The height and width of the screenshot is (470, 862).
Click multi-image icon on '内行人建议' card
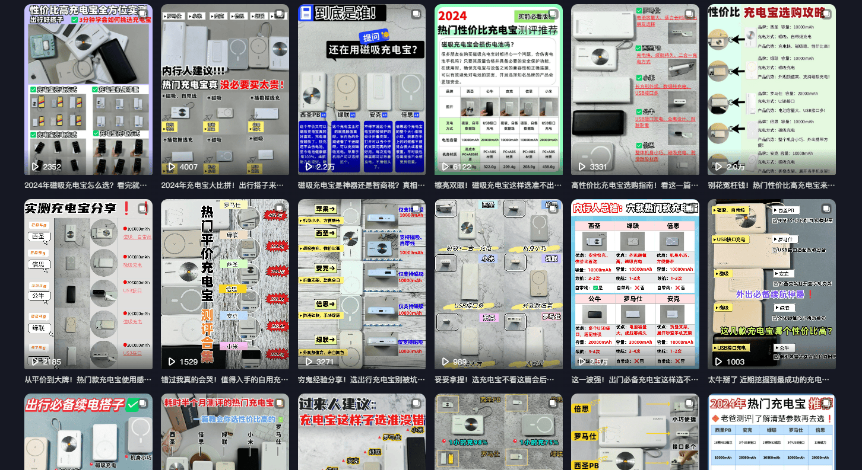tap(280, 14)
